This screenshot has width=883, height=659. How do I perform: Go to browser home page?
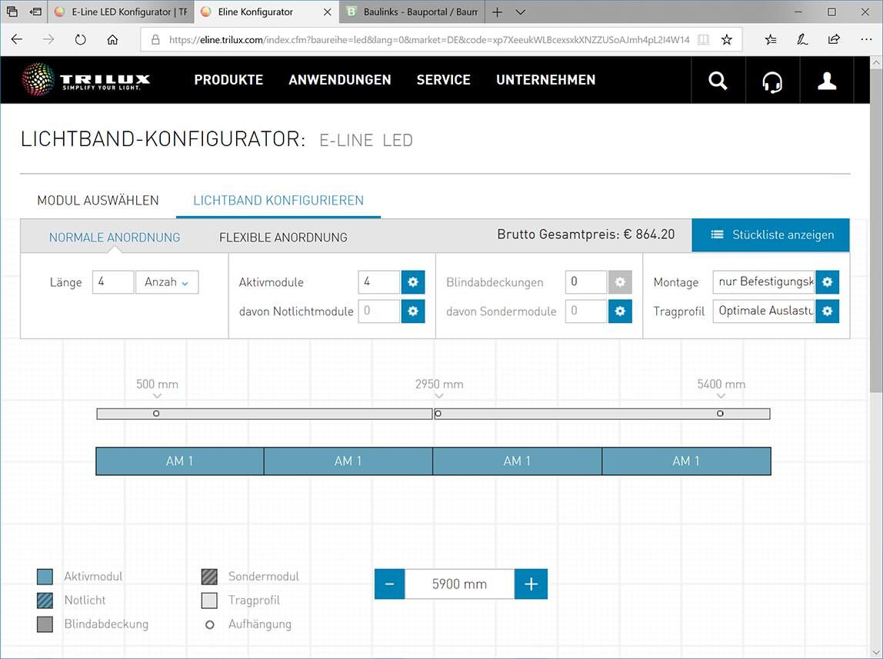click(x=112, y=39)
